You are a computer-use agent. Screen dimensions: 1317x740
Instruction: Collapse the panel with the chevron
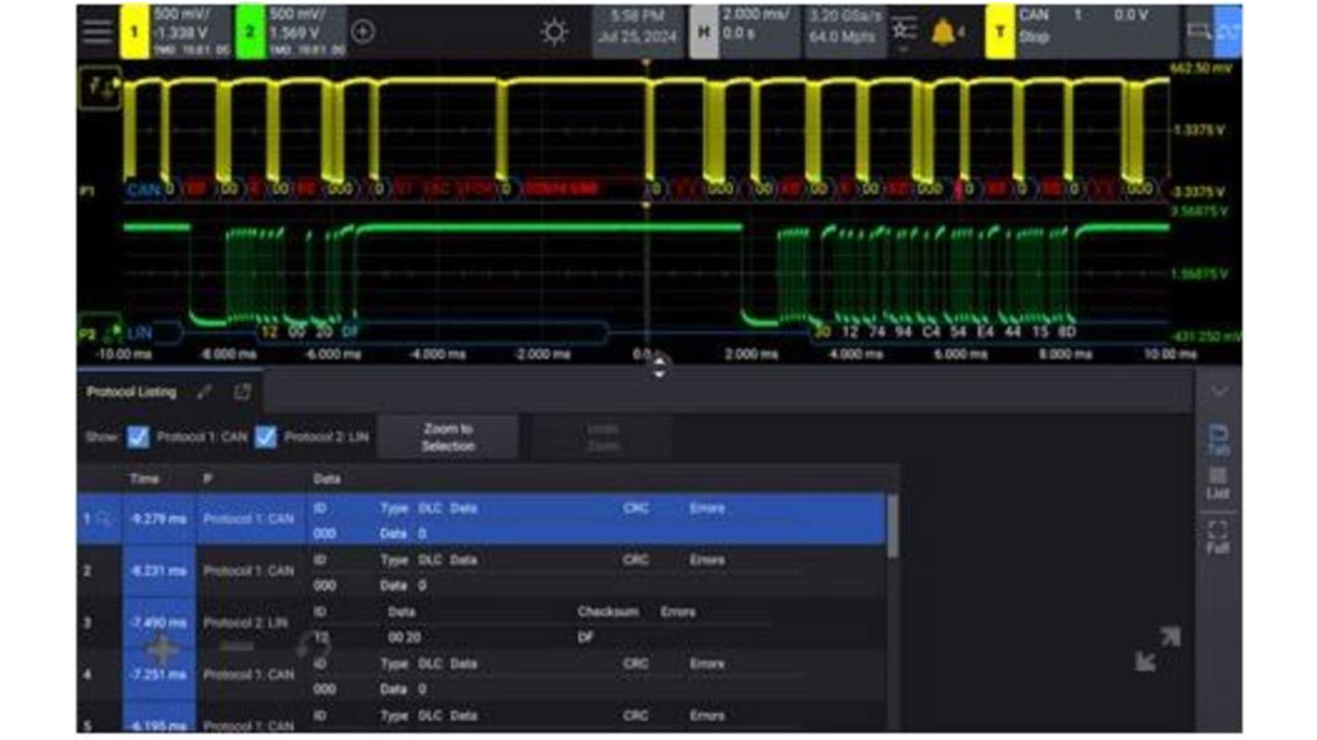point(1219,392)
